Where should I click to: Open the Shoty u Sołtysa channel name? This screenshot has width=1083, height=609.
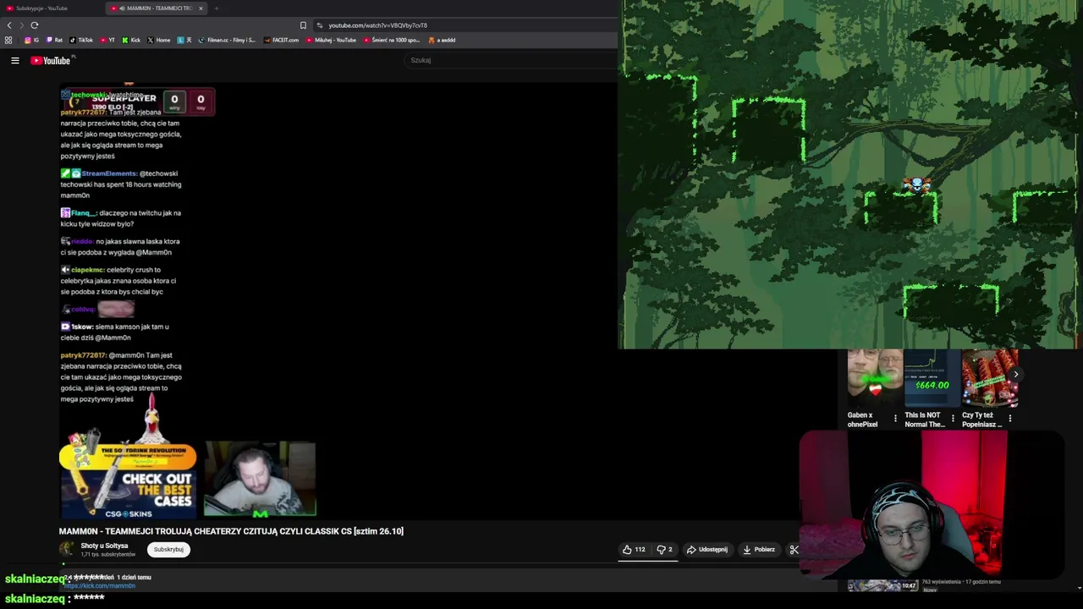coord(104,546)
